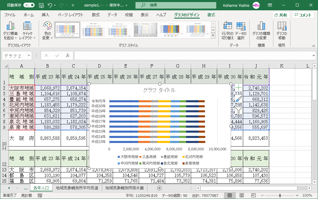
Task: Expand the Name Box dropdown arrow
Action: [x=29, y=56]
